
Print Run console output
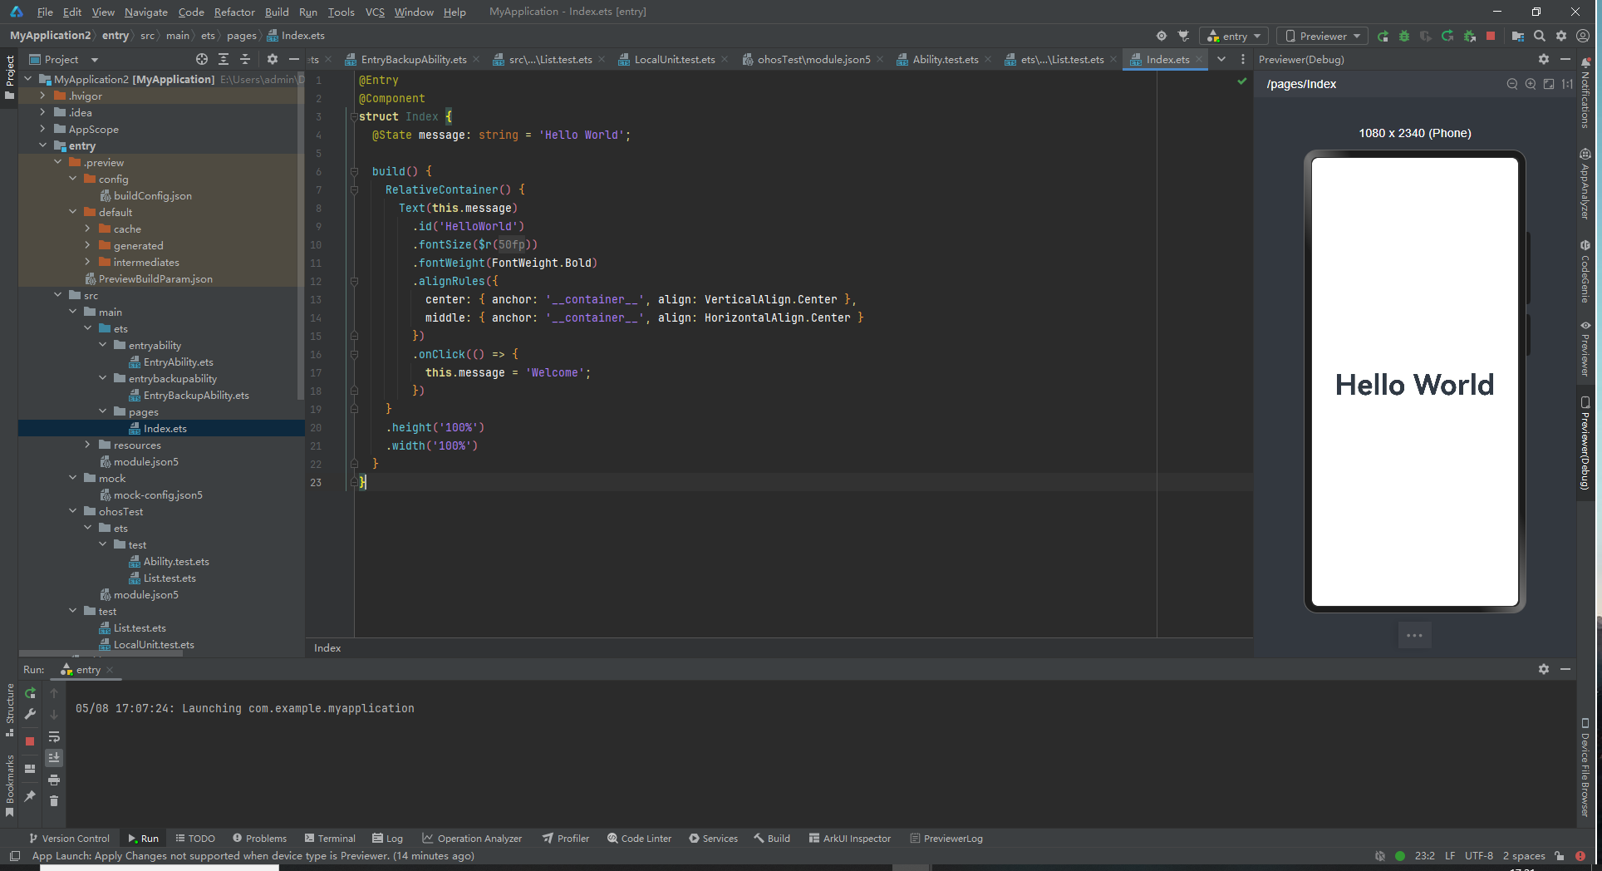pos(54,780)
